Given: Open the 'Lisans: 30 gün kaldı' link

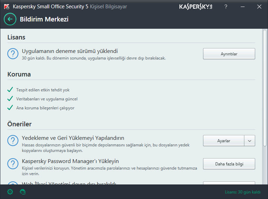Looking at the screenshot, I should [242, 192].
